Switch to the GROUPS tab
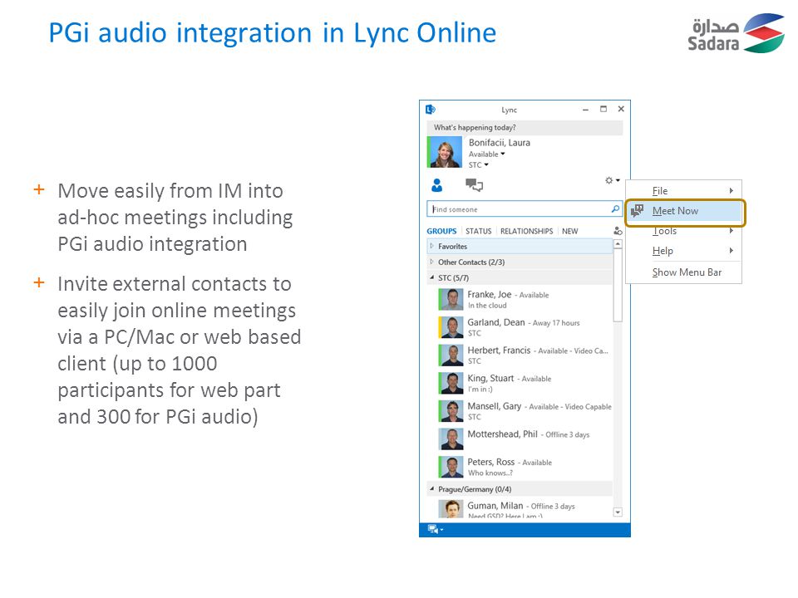Viewport: 798px width, 598px height. (x=441, y=231)
